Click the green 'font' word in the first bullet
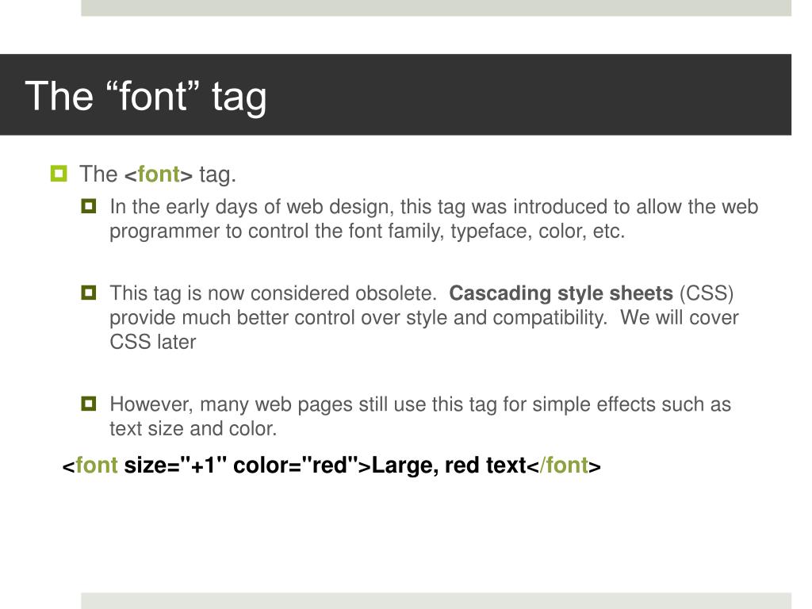812x609 pixels. click(x=159, y=174)
